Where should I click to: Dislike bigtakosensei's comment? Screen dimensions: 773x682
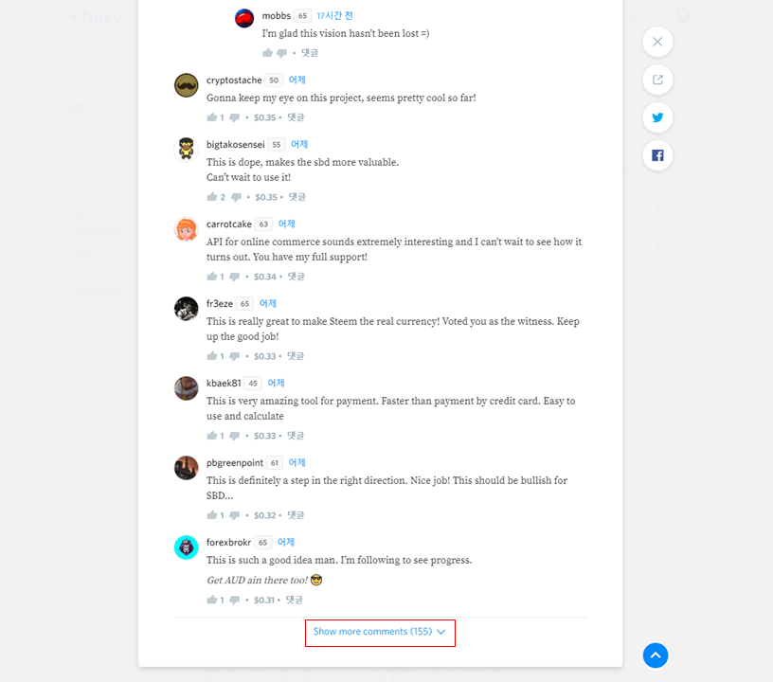tap(237, 197)
